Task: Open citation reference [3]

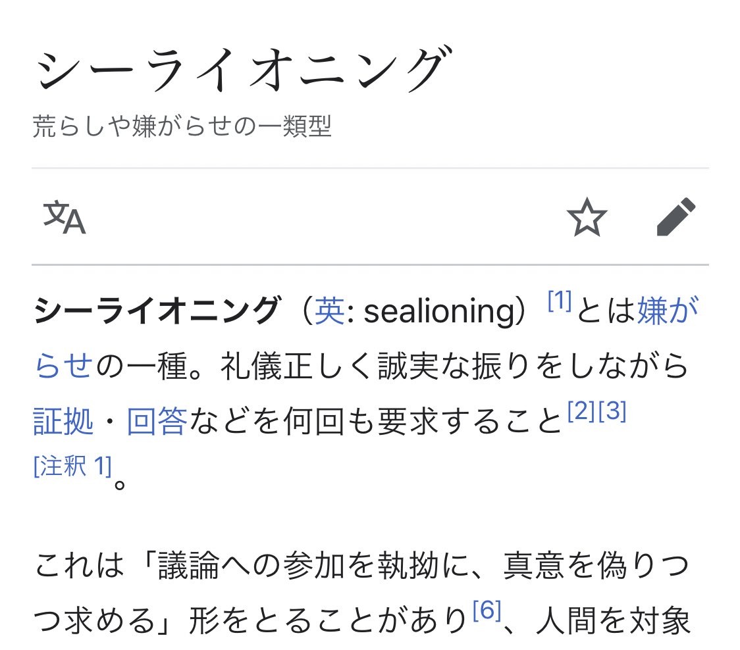Action: (612, 411)
